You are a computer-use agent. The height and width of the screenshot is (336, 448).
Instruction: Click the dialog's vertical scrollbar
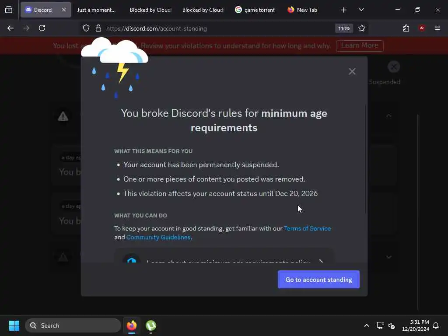click(x=366, y=159)
